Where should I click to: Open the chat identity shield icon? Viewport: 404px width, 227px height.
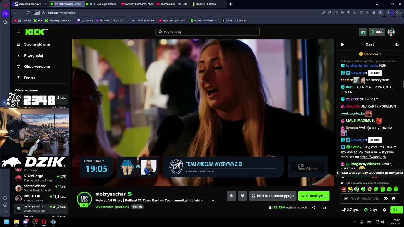coord(346,198)
